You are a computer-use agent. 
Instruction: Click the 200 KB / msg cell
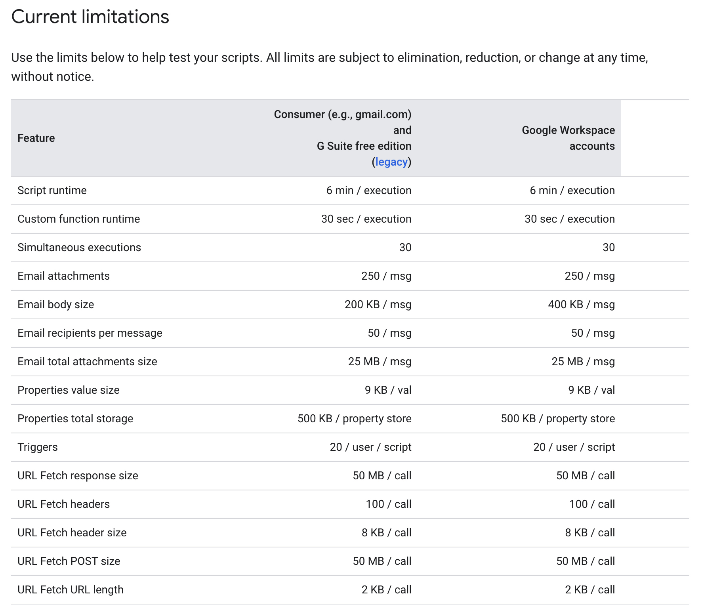(378, 305)
